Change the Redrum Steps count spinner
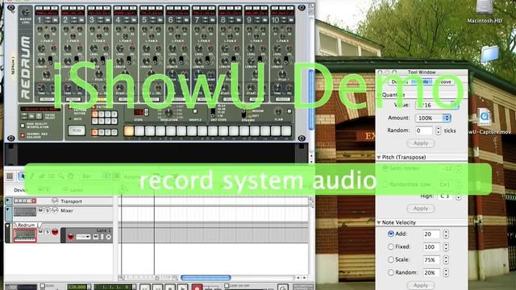 coord(147,112)
